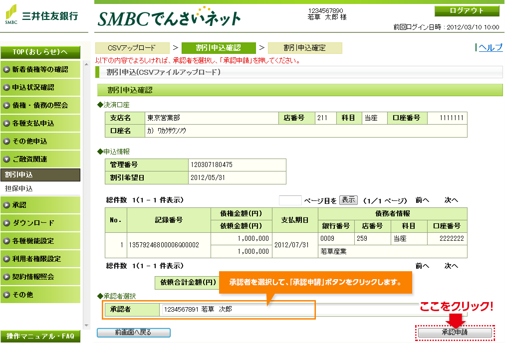Open 各種支払申込 menu
505x344 pixels.
40,123
